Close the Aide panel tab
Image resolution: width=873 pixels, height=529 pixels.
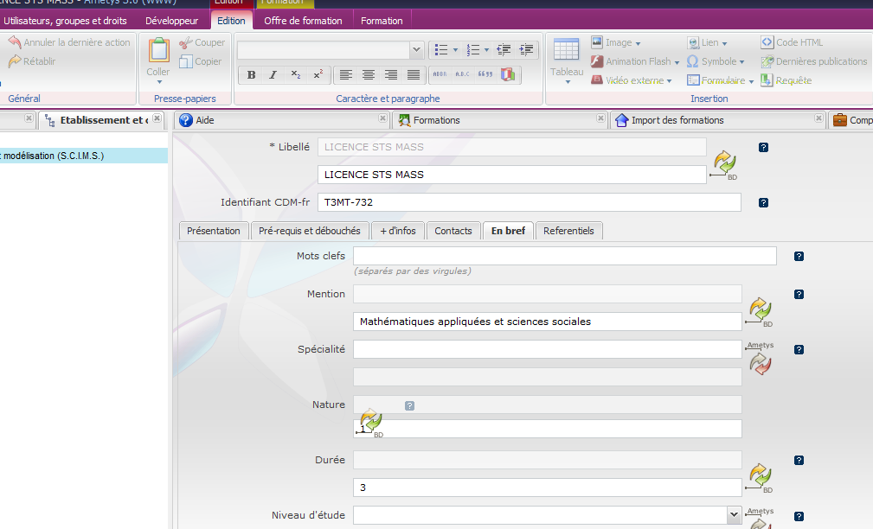pos(383,119)
